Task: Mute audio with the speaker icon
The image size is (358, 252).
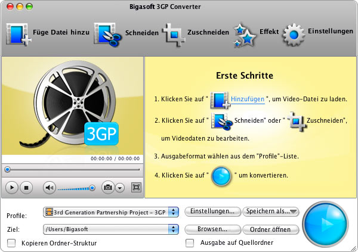Action: [50, 188]
